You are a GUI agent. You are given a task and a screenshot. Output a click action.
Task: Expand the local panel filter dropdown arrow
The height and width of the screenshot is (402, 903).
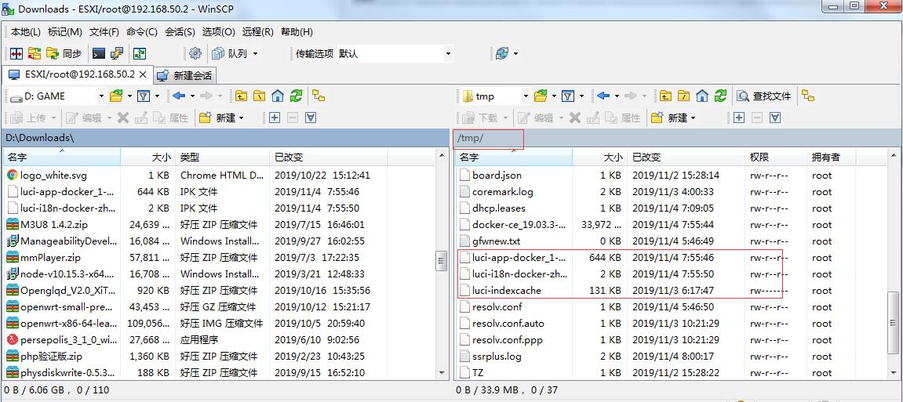[157, 96]
